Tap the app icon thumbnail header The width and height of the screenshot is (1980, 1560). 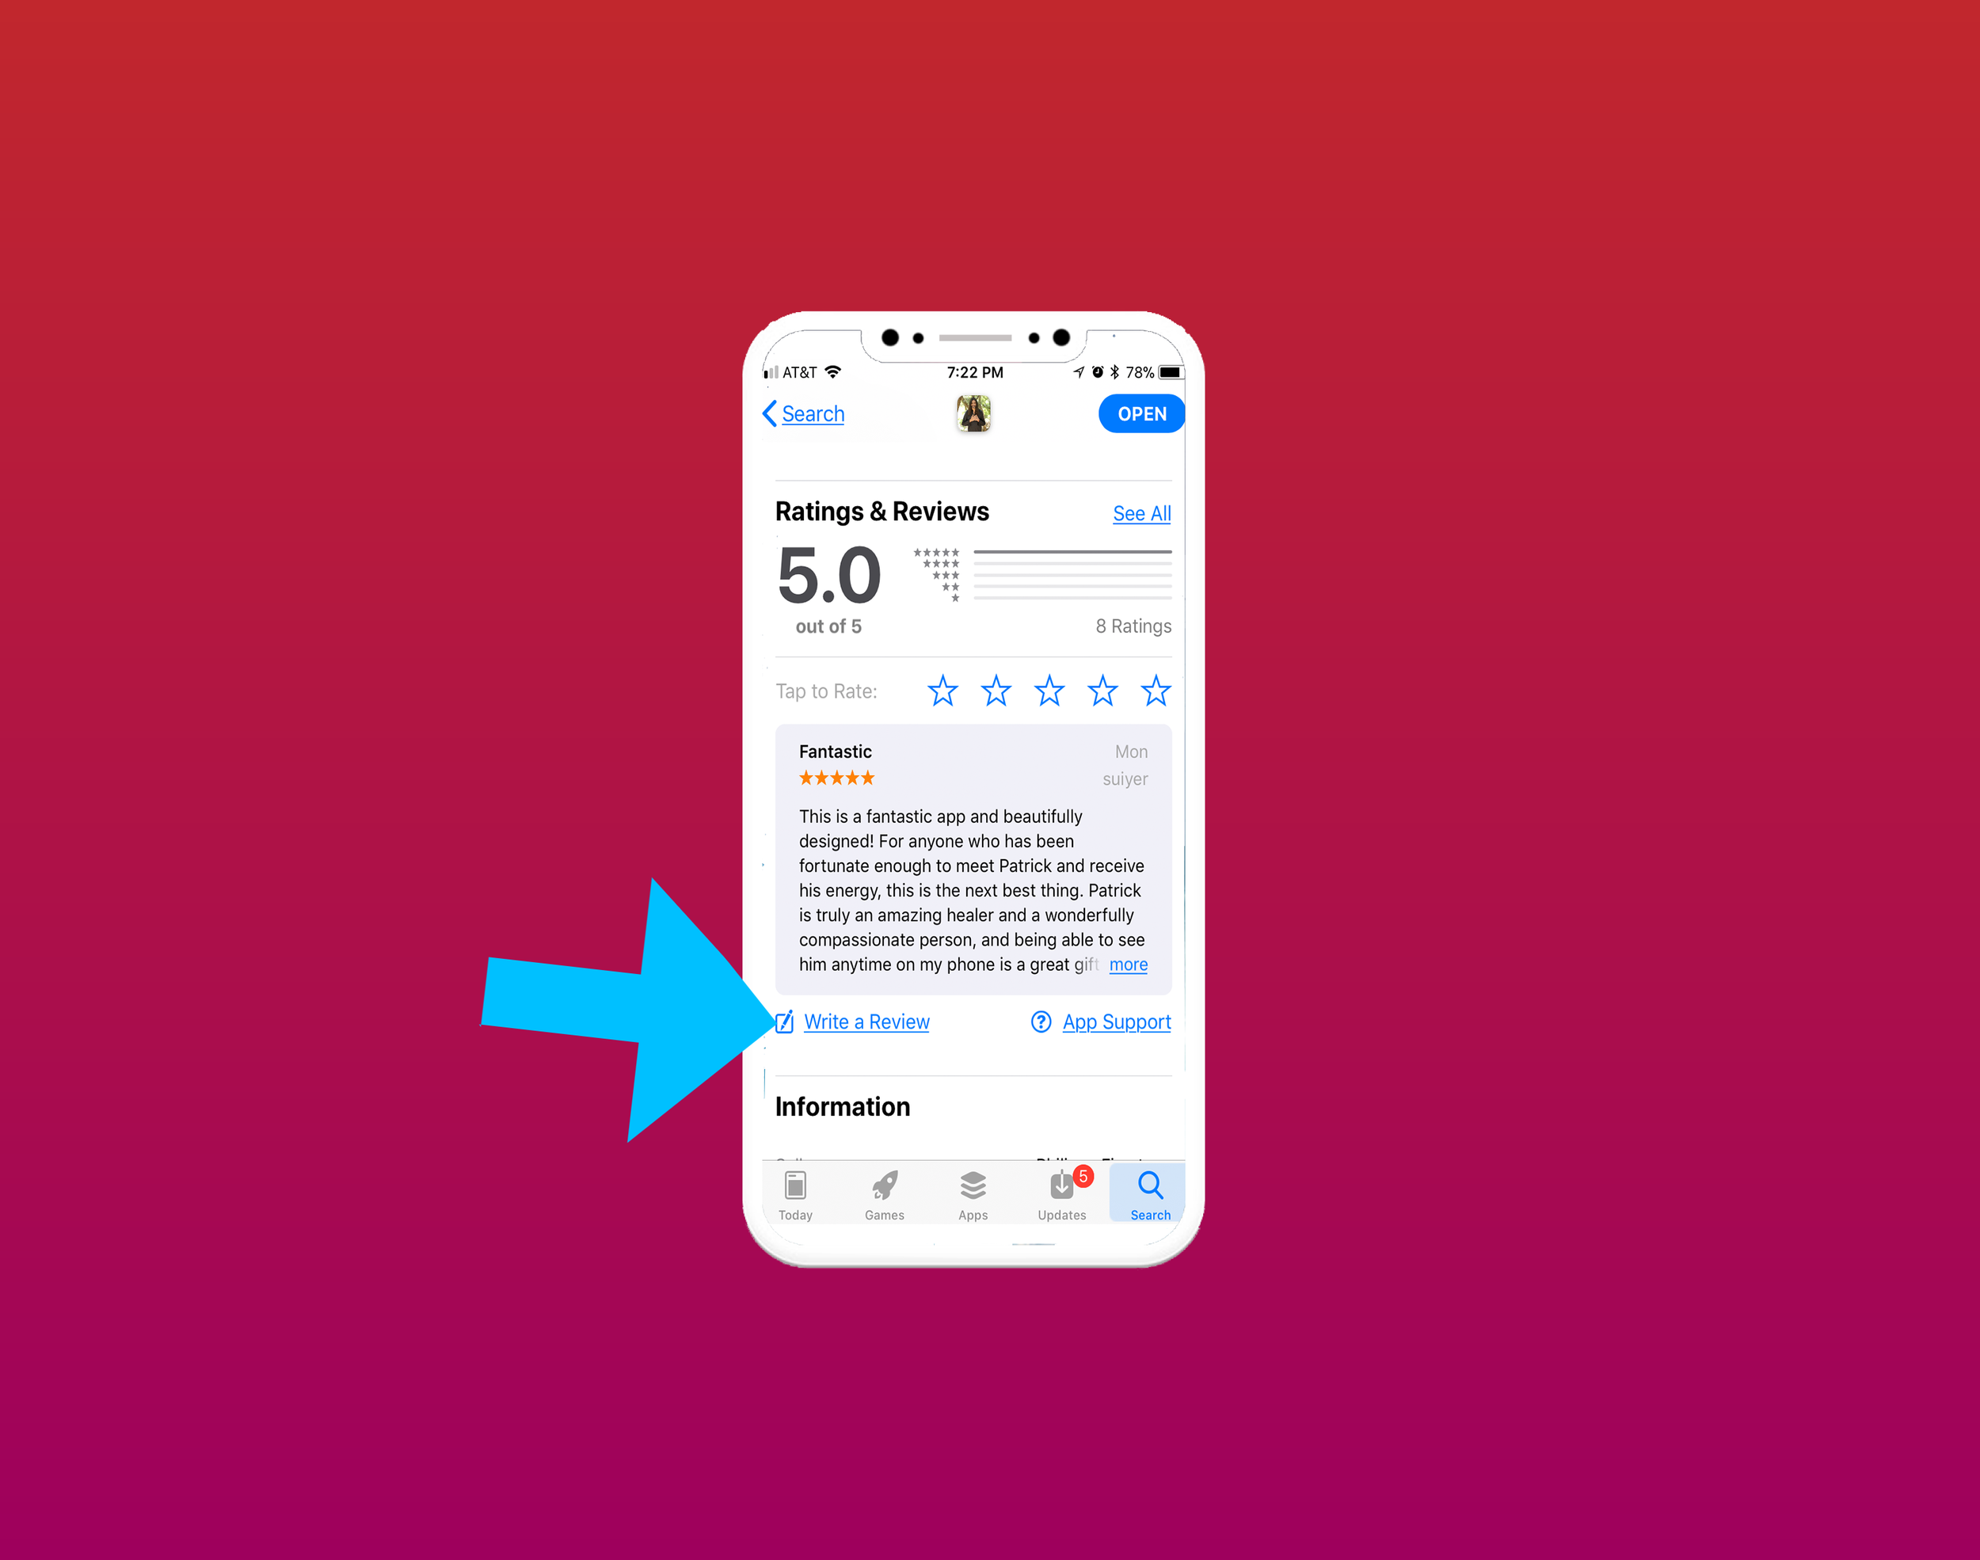pos(973,414)
